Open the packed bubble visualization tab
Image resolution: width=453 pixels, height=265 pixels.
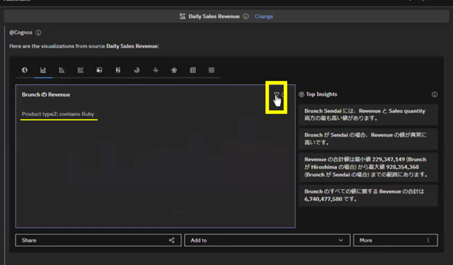[99, 70]
